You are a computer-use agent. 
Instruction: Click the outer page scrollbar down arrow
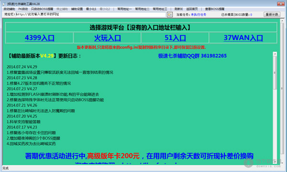coord(282,162)
